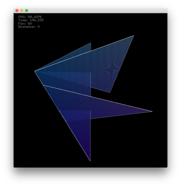Click the Time counter text
Screen dimensions: 181x187
[x=31, y=20]
